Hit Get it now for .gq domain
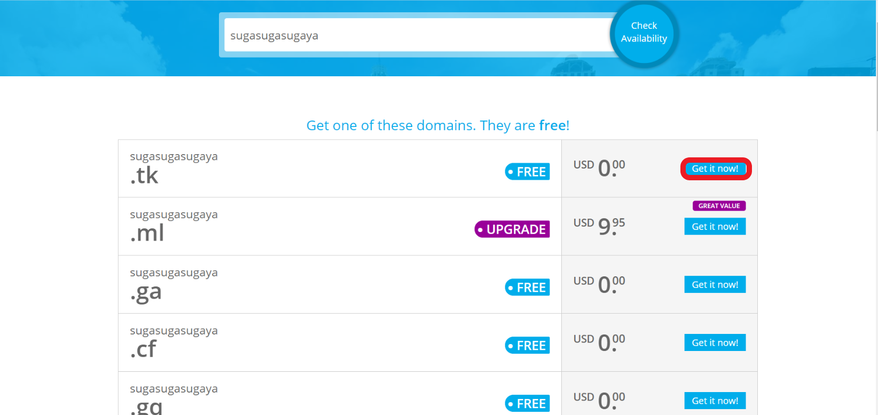The image size is (878, 415). tap(715, 401)
